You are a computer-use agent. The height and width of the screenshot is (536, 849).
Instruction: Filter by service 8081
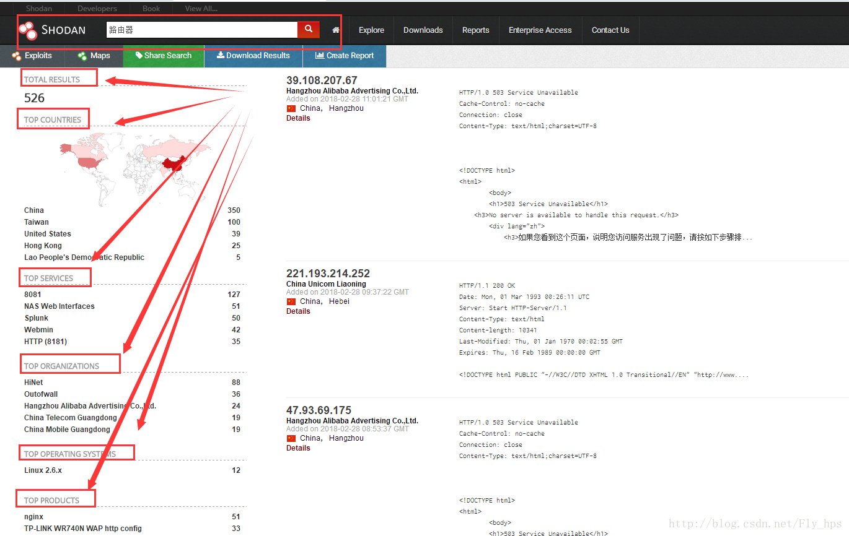[33, 295]
